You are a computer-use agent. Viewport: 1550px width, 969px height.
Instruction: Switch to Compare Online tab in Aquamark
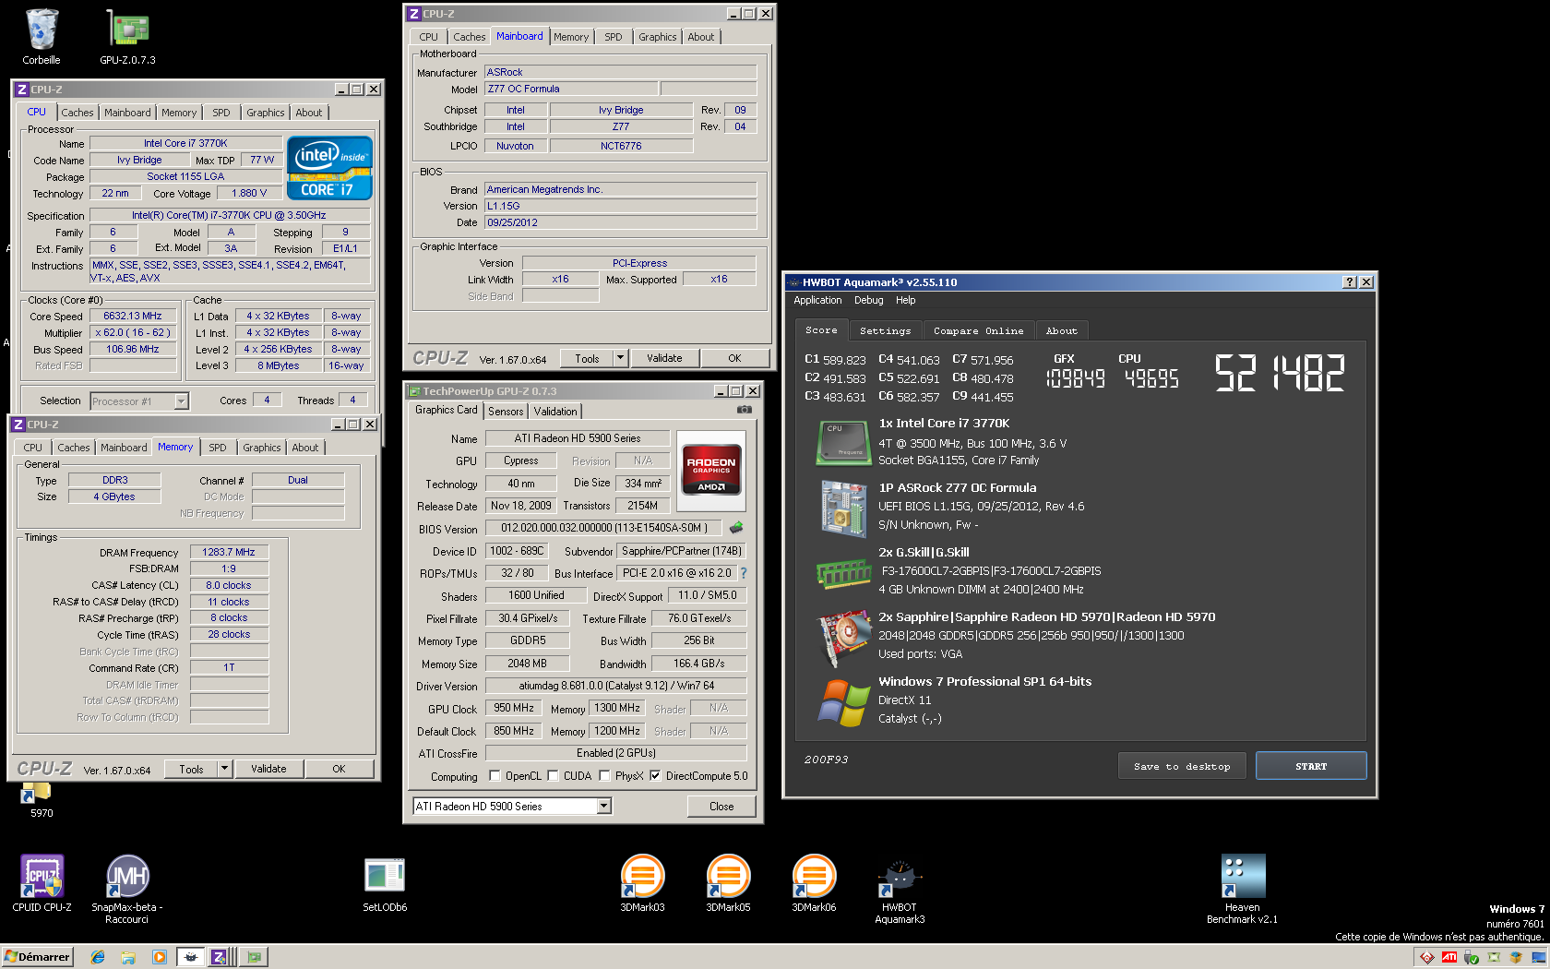pyautogui.click(x=978, y=330)
